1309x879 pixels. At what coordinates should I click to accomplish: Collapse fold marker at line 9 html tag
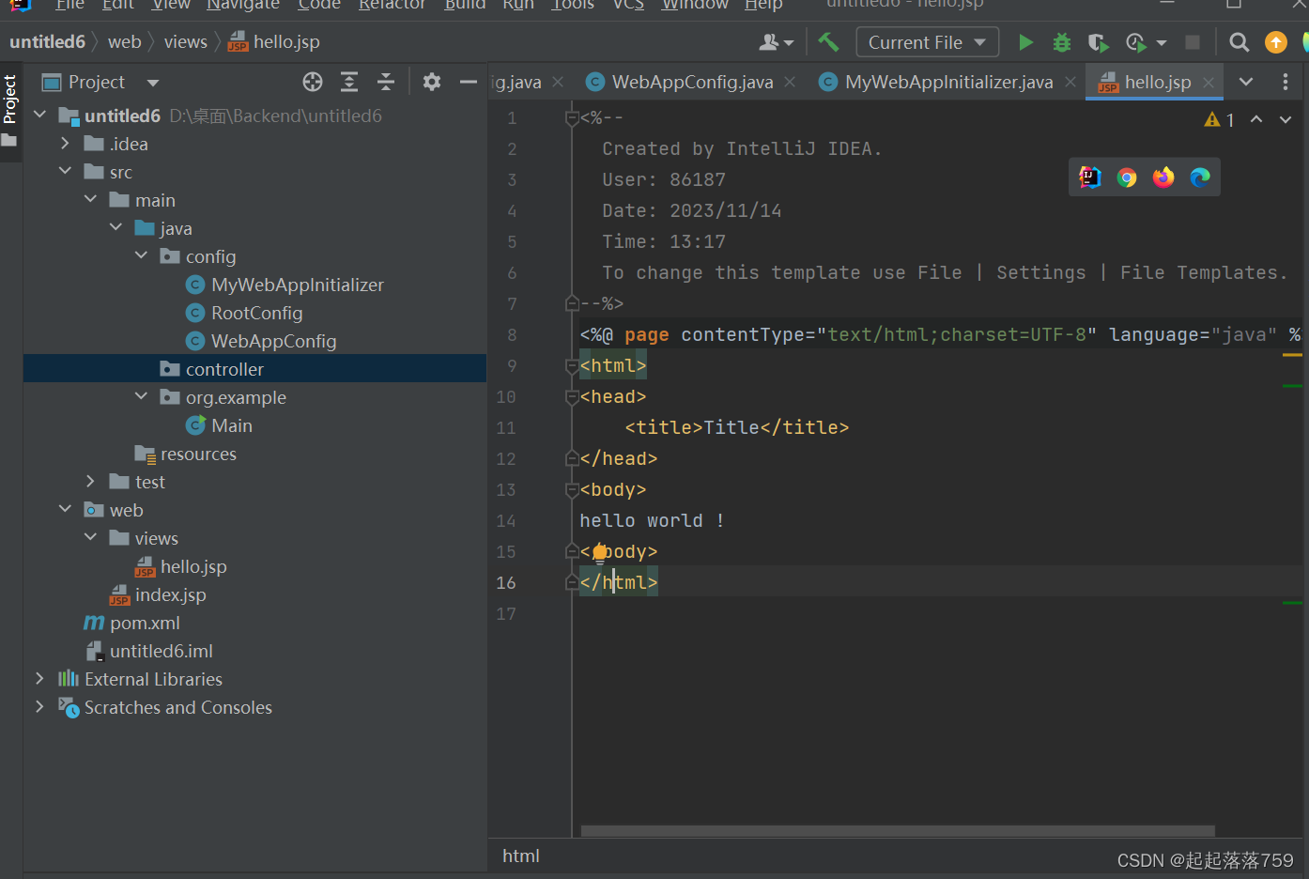click(x=572, y=365)
